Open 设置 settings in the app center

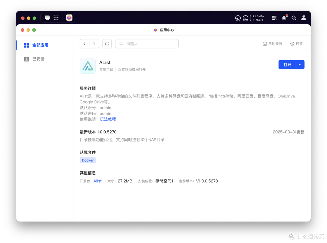[296, 44]
